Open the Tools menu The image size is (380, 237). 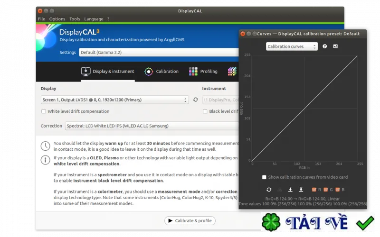tap(75, 19)
